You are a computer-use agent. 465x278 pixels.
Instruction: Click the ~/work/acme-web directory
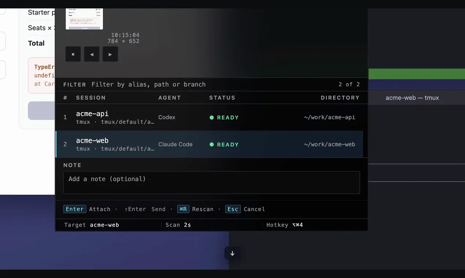[330, 144]
